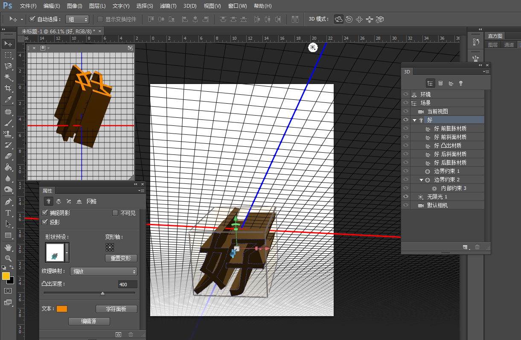Select the Rectangular Marquee tool
Screen dimensions: 521x340
pos(8,55)
